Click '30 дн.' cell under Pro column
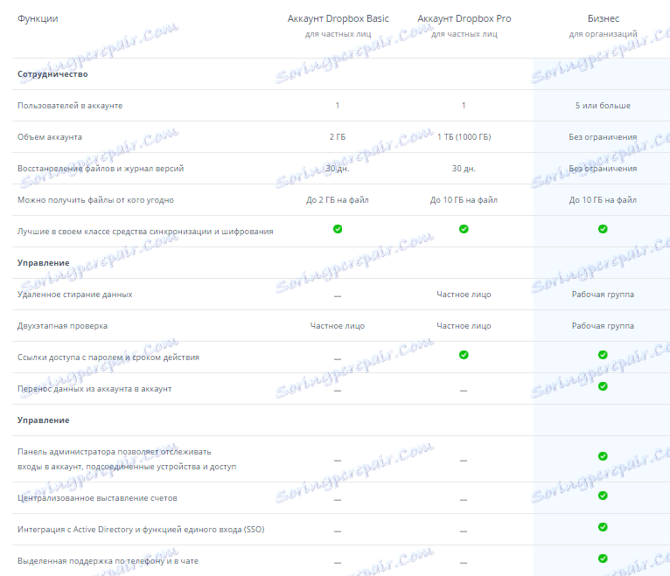Image resolution: width=670 pixels, height=576 pixels. (464, 169)
